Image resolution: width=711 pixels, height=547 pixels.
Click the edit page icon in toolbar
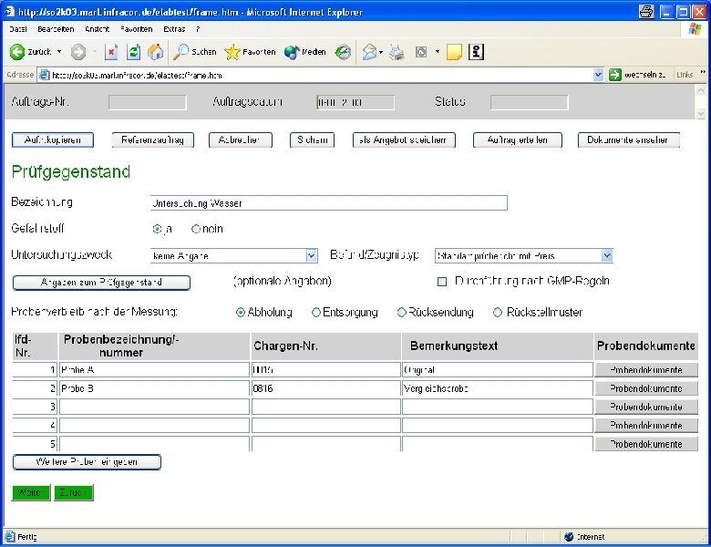[x=421, y=52]
